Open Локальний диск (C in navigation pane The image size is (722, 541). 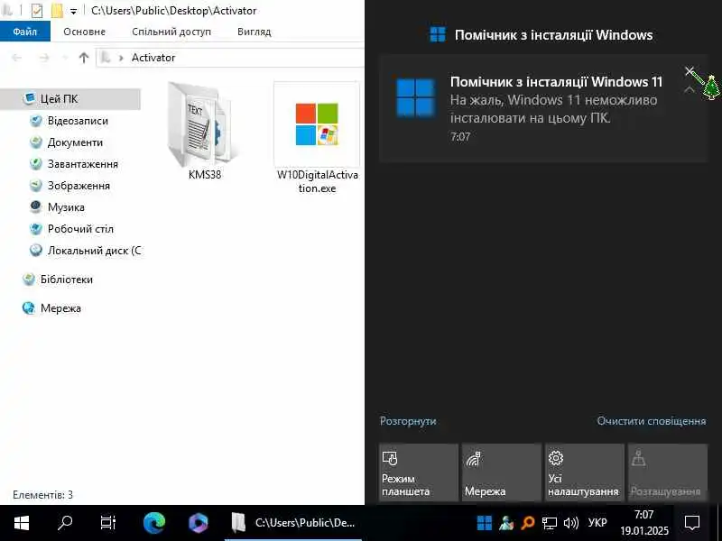94,251
